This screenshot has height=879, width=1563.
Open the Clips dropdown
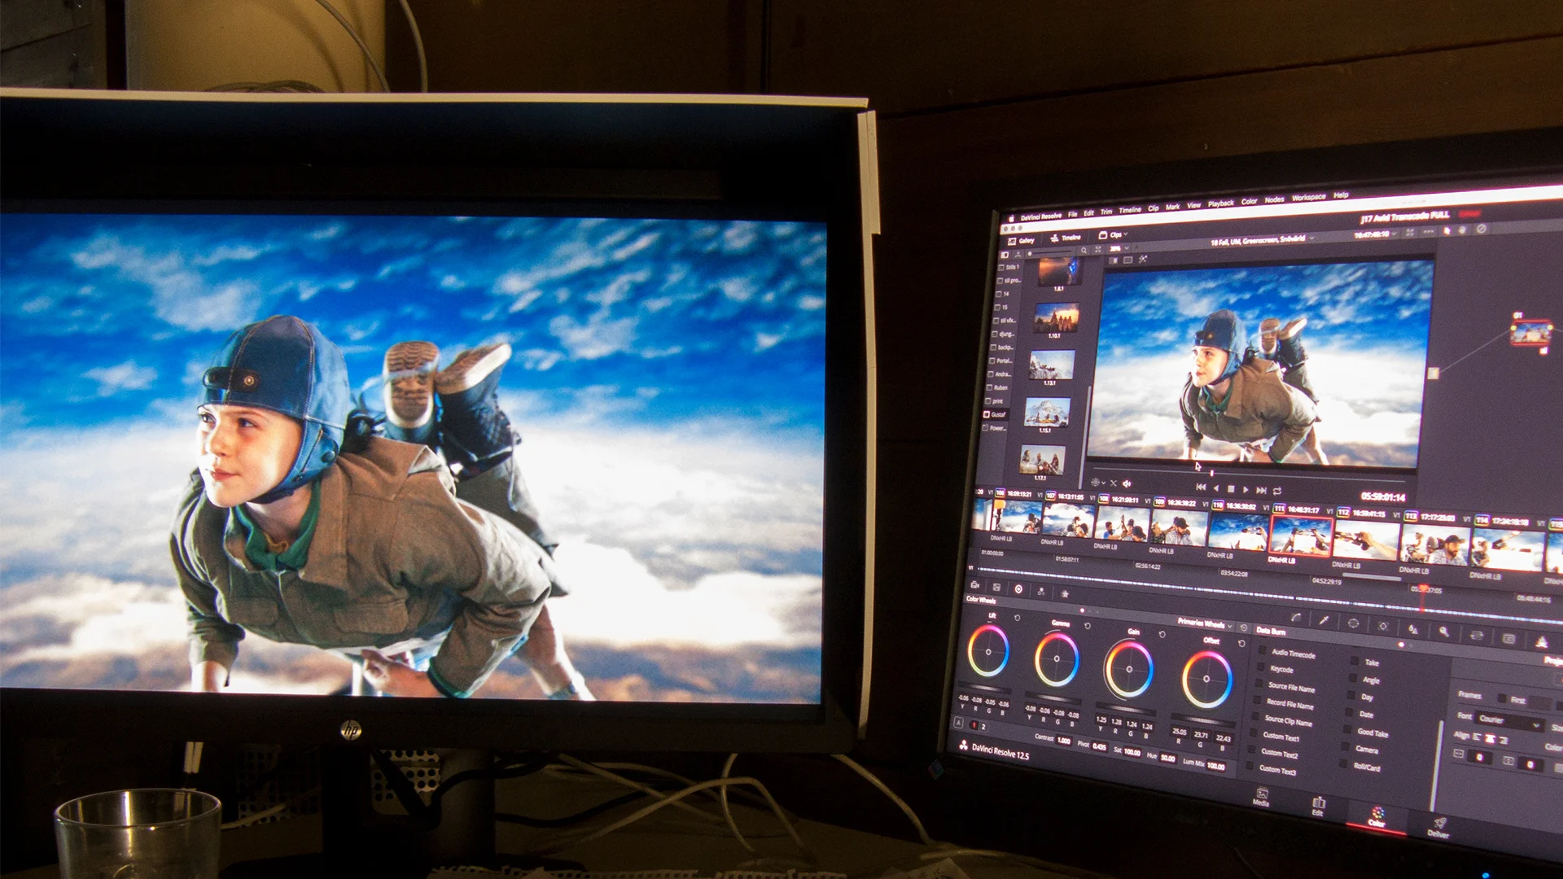pos(1114,234)
